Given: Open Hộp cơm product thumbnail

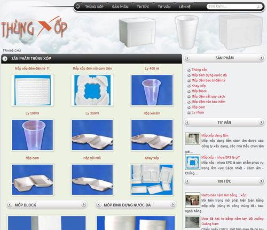Looking at the screenshot, I should point(33,180).
